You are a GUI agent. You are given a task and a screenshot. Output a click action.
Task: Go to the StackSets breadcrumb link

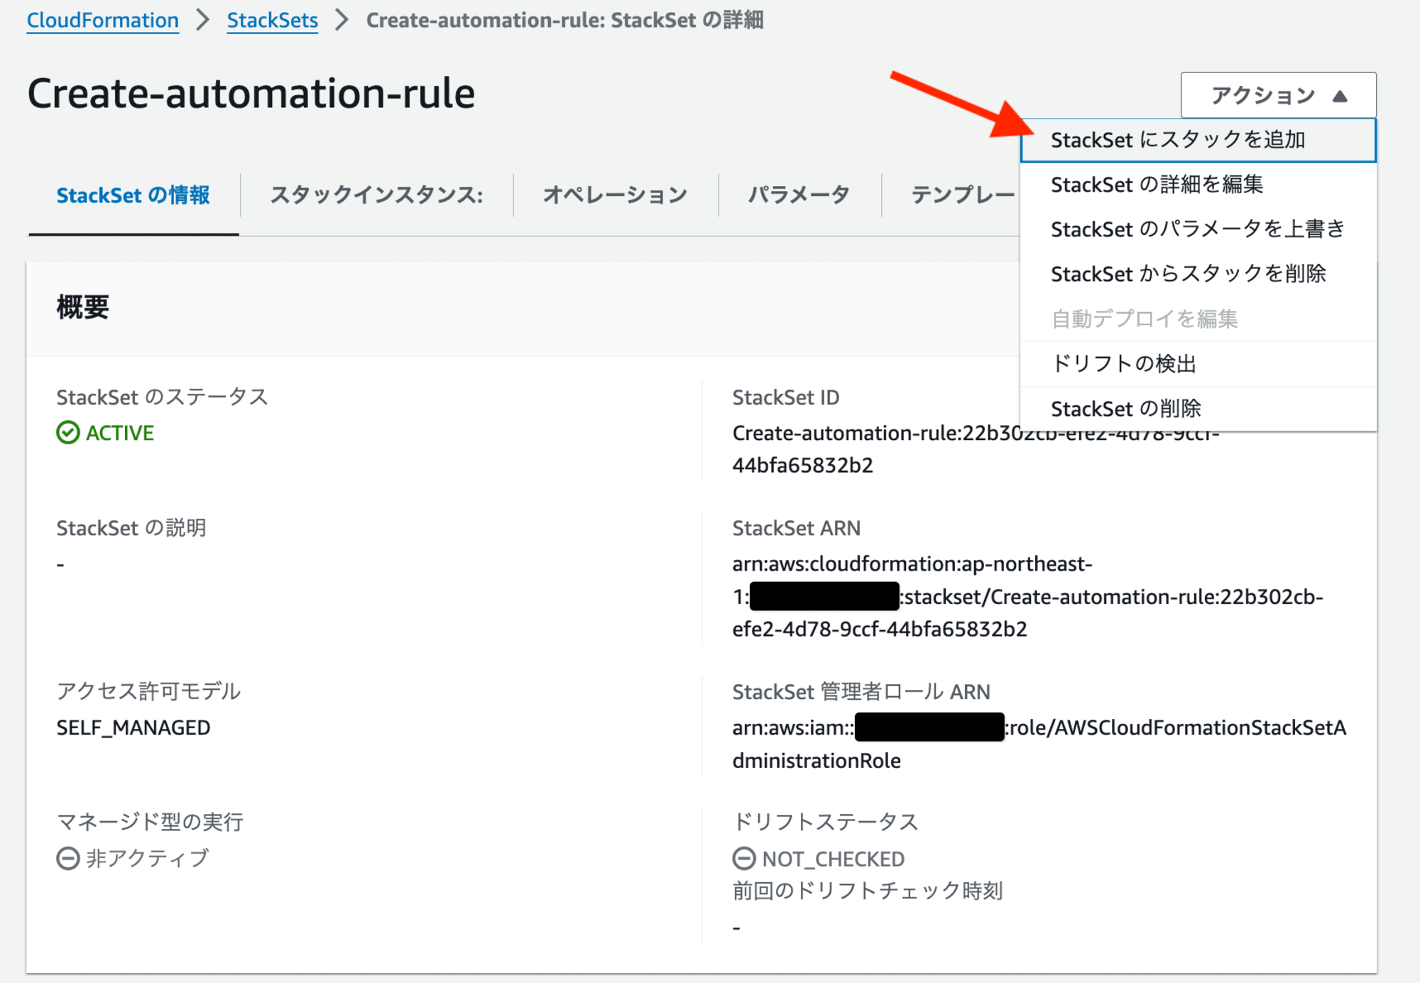(272, 20)
